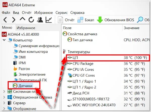Refresh the page with the circular arrow icon
The width and height of the screenshot is (151, 112).
pyautogui.click(x=31, y=20)
